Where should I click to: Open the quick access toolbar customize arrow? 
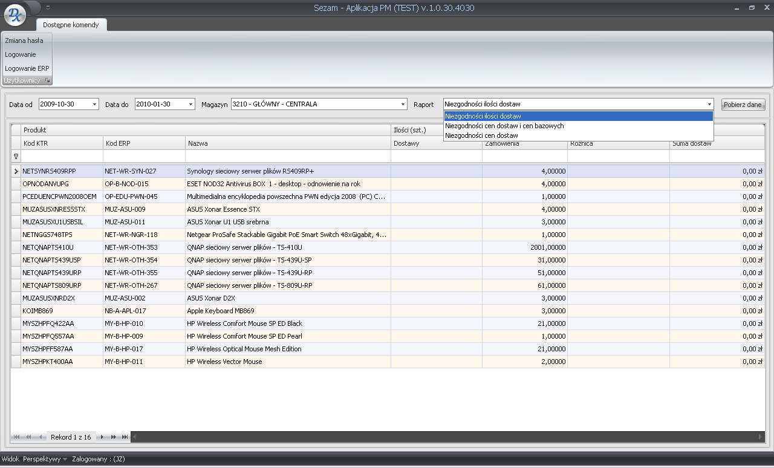(48, 8)
